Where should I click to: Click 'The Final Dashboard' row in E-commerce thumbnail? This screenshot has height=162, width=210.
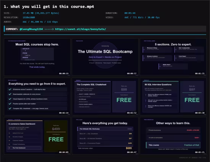click(24, 148)
